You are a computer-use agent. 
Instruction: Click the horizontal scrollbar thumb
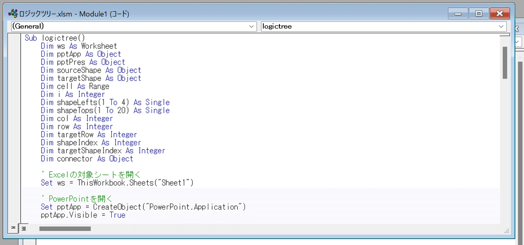click(65, 228)
